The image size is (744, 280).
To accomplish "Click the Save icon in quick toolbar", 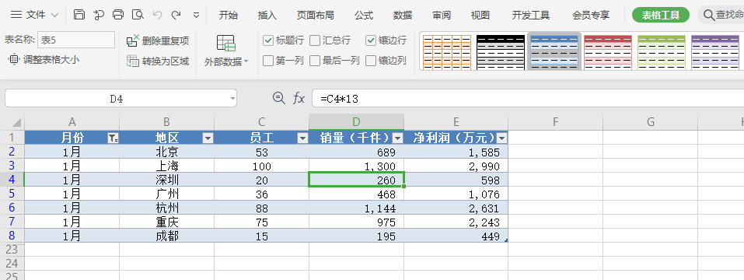I will point(79,15).
